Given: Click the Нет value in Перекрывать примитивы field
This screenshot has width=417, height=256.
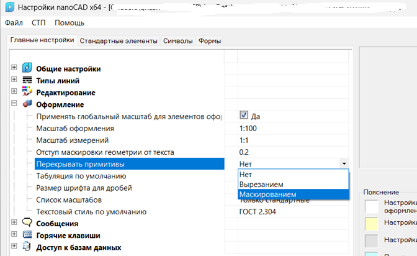Looking at the screenshot, I should [246, 164].
